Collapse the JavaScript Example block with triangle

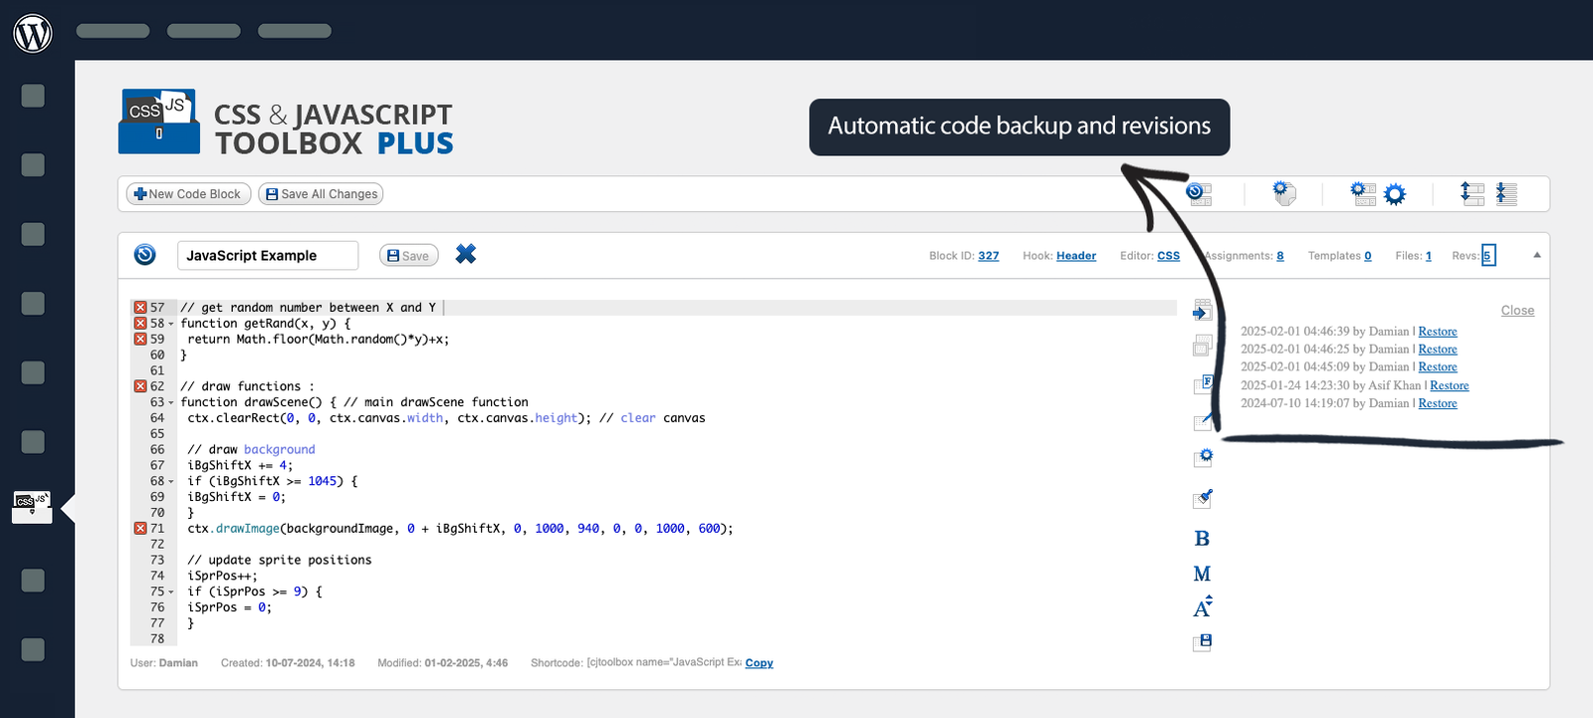1537,255
